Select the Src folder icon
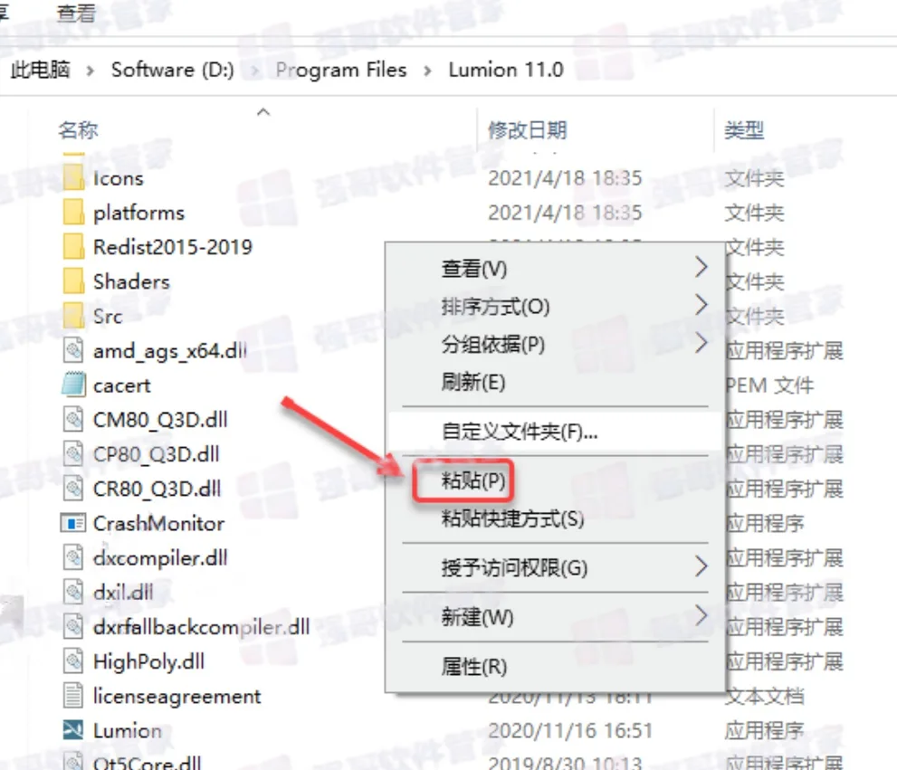897x770 pixels. point(73,316)
